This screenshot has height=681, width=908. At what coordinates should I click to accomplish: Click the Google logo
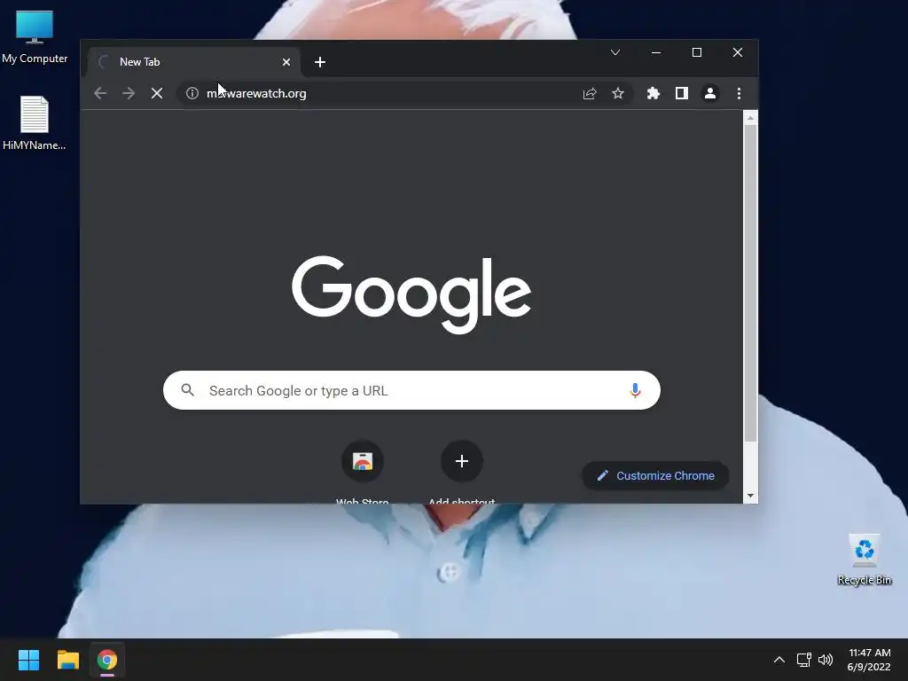[x=411, y=294]
